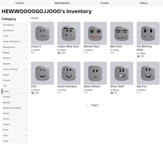The height and width of the screenshot is (144, 163).
Task: Click the Stevie Standard title link
Action: (x=67, y=87)
